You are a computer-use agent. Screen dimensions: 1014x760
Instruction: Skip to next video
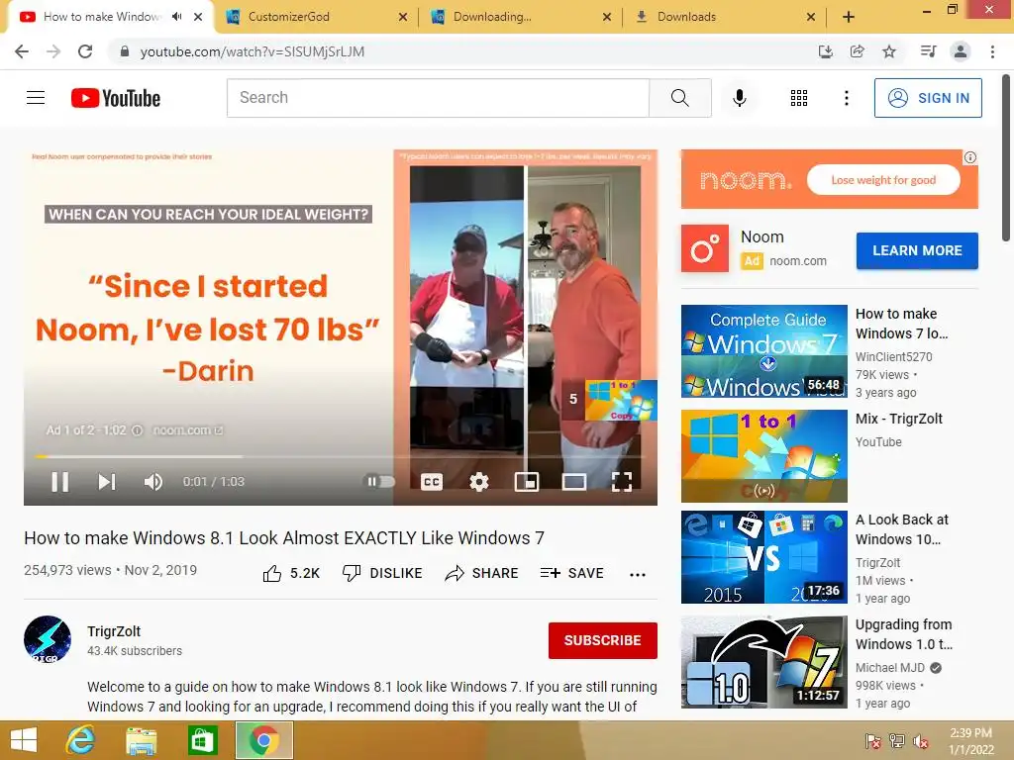point(107,482)
